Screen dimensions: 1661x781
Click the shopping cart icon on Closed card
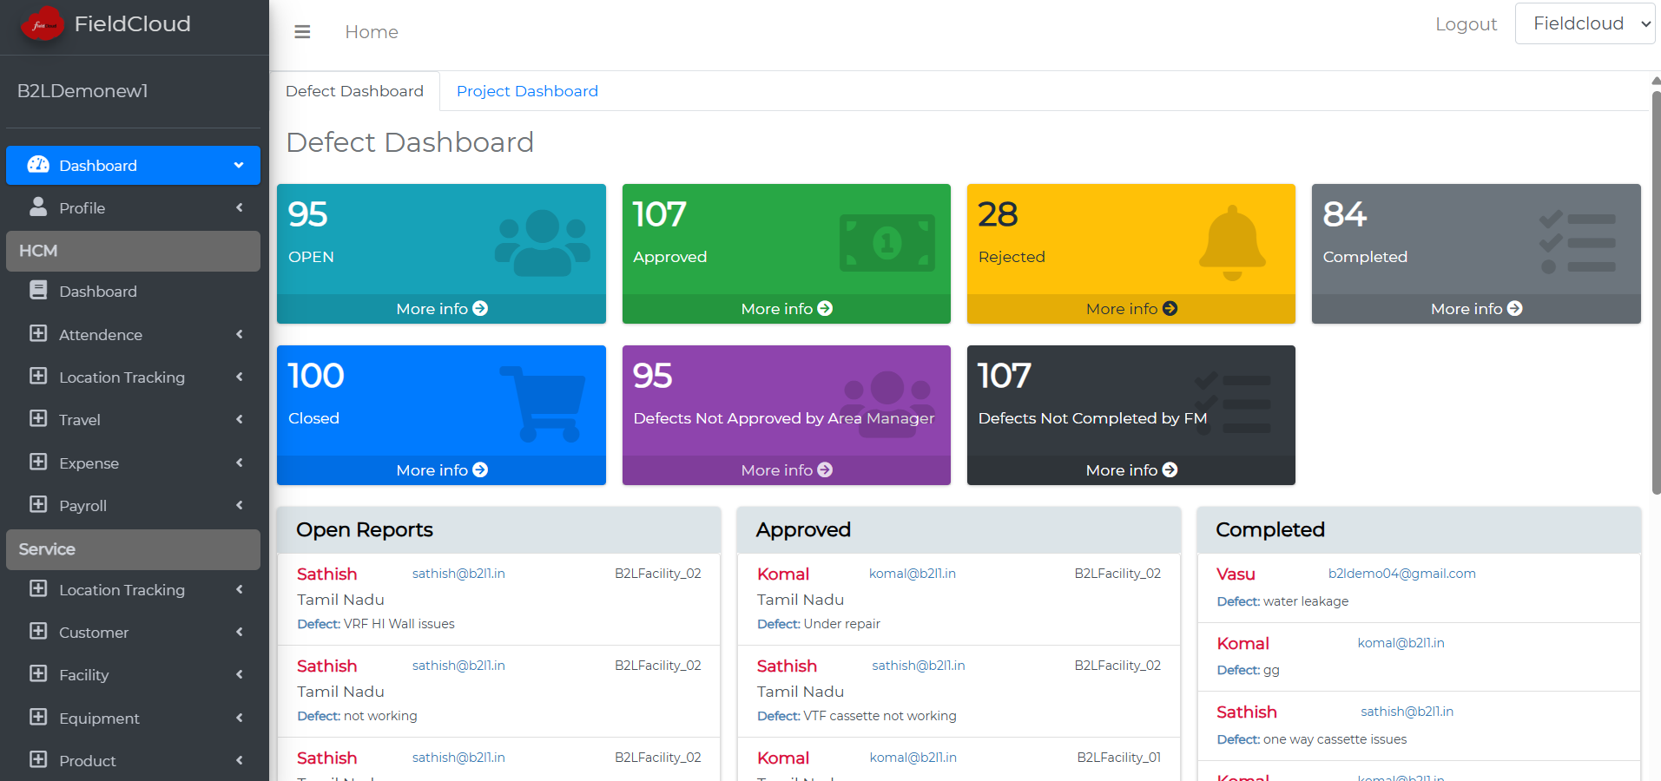(x=542, y=404)
